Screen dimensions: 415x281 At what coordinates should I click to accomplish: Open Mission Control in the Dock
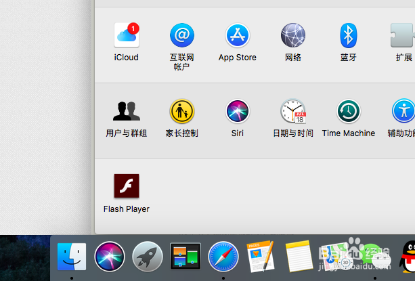pyautogui.click(x=185, y=256)
